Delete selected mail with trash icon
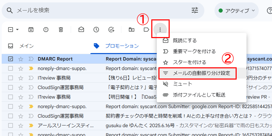This screenshot has height=136, width=272. [x=61, y=30]
